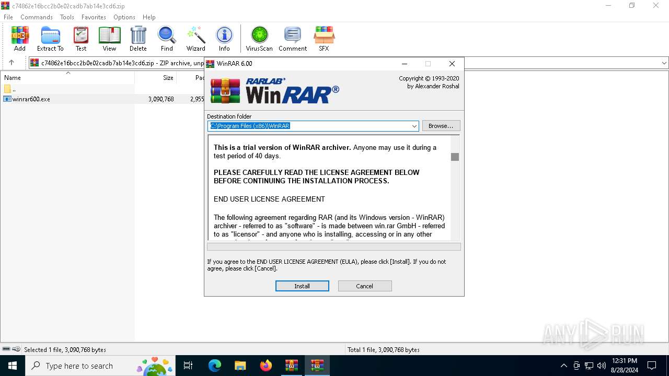The image size is (669, 376).
Task: Go up one folder level arrow
Action: coord(11,63)
